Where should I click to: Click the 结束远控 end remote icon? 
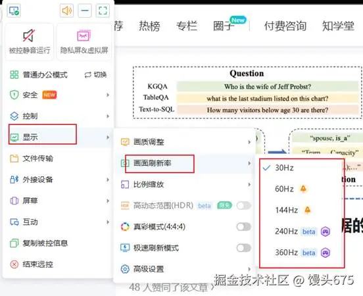[14, 264]
